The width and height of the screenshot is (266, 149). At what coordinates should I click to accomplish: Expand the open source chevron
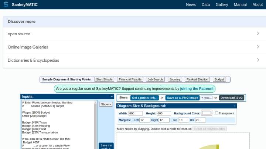(x=258, y=33)
